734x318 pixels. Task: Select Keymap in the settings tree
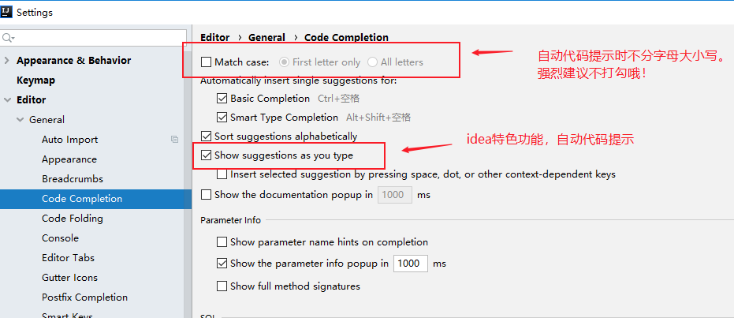[x=36, y=80]
